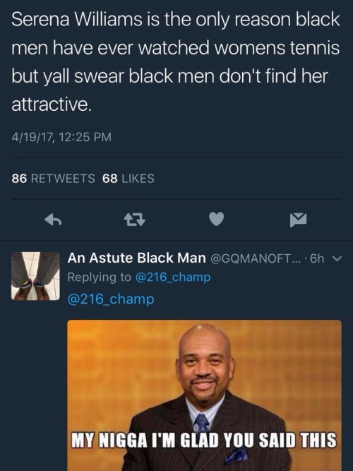Screen dimensions: 353x471
Task: Tap the @216_champ mention in reply body
Action: (x=111, y=299)
